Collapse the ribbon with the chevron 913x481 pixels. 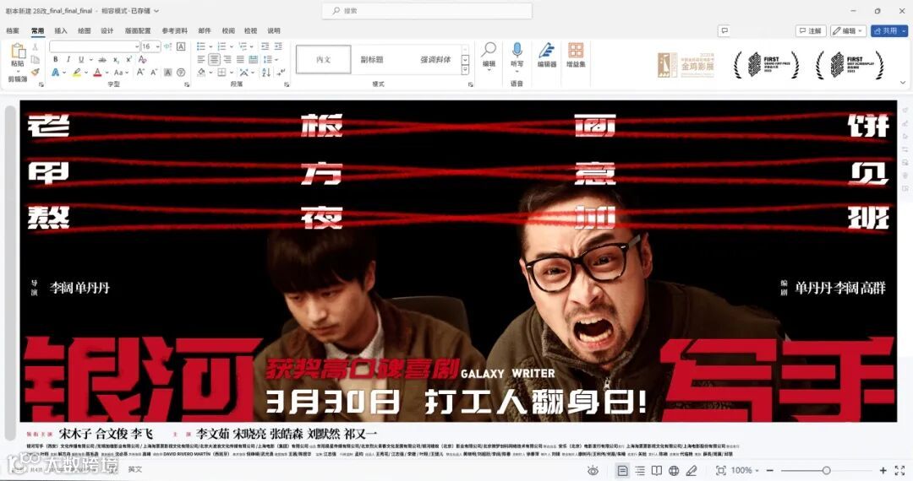click(x=903, y=83)
